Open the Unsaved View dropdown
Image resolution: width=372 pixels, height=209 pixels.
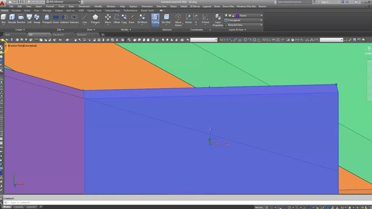click(244, 25)
